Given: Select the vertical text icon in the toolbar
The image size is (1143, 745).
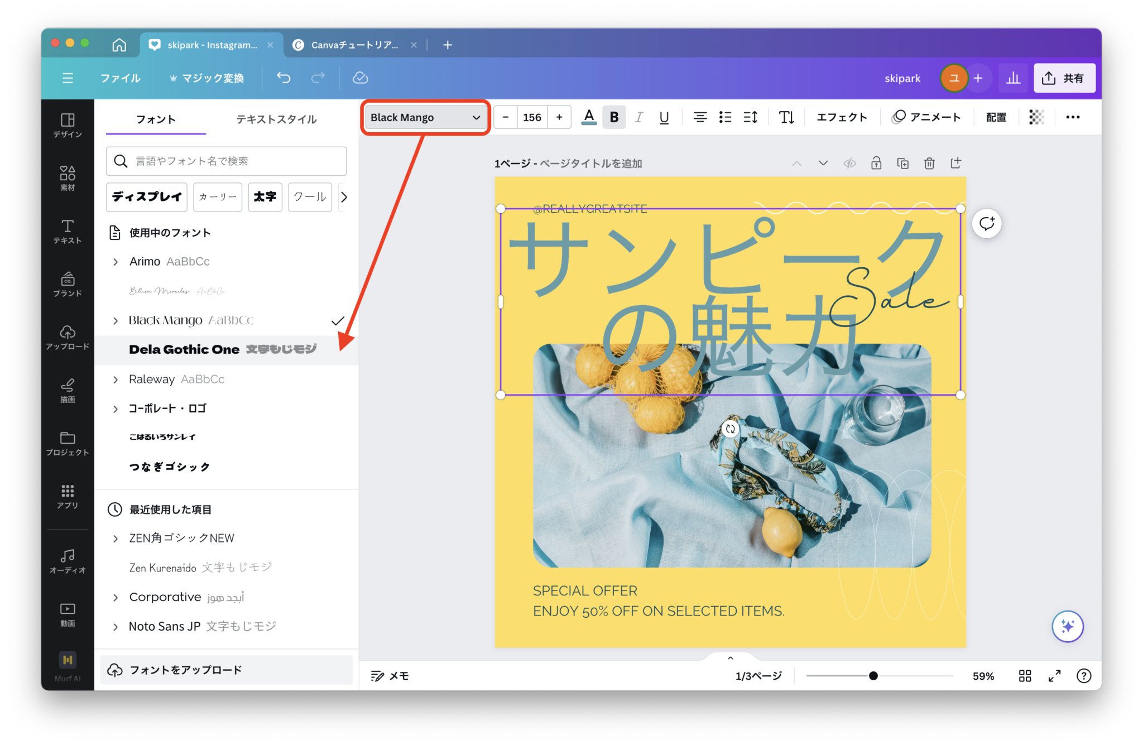Looking at the screenshot, I should pos(786,117).
